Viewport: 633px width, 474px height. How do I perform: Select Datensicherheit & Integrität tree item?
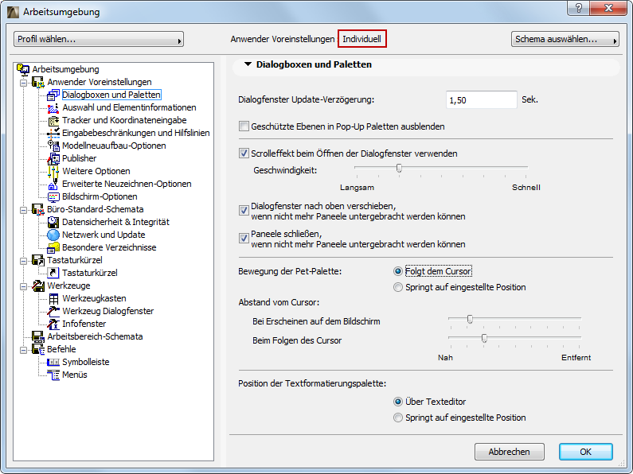click(116, 222)
